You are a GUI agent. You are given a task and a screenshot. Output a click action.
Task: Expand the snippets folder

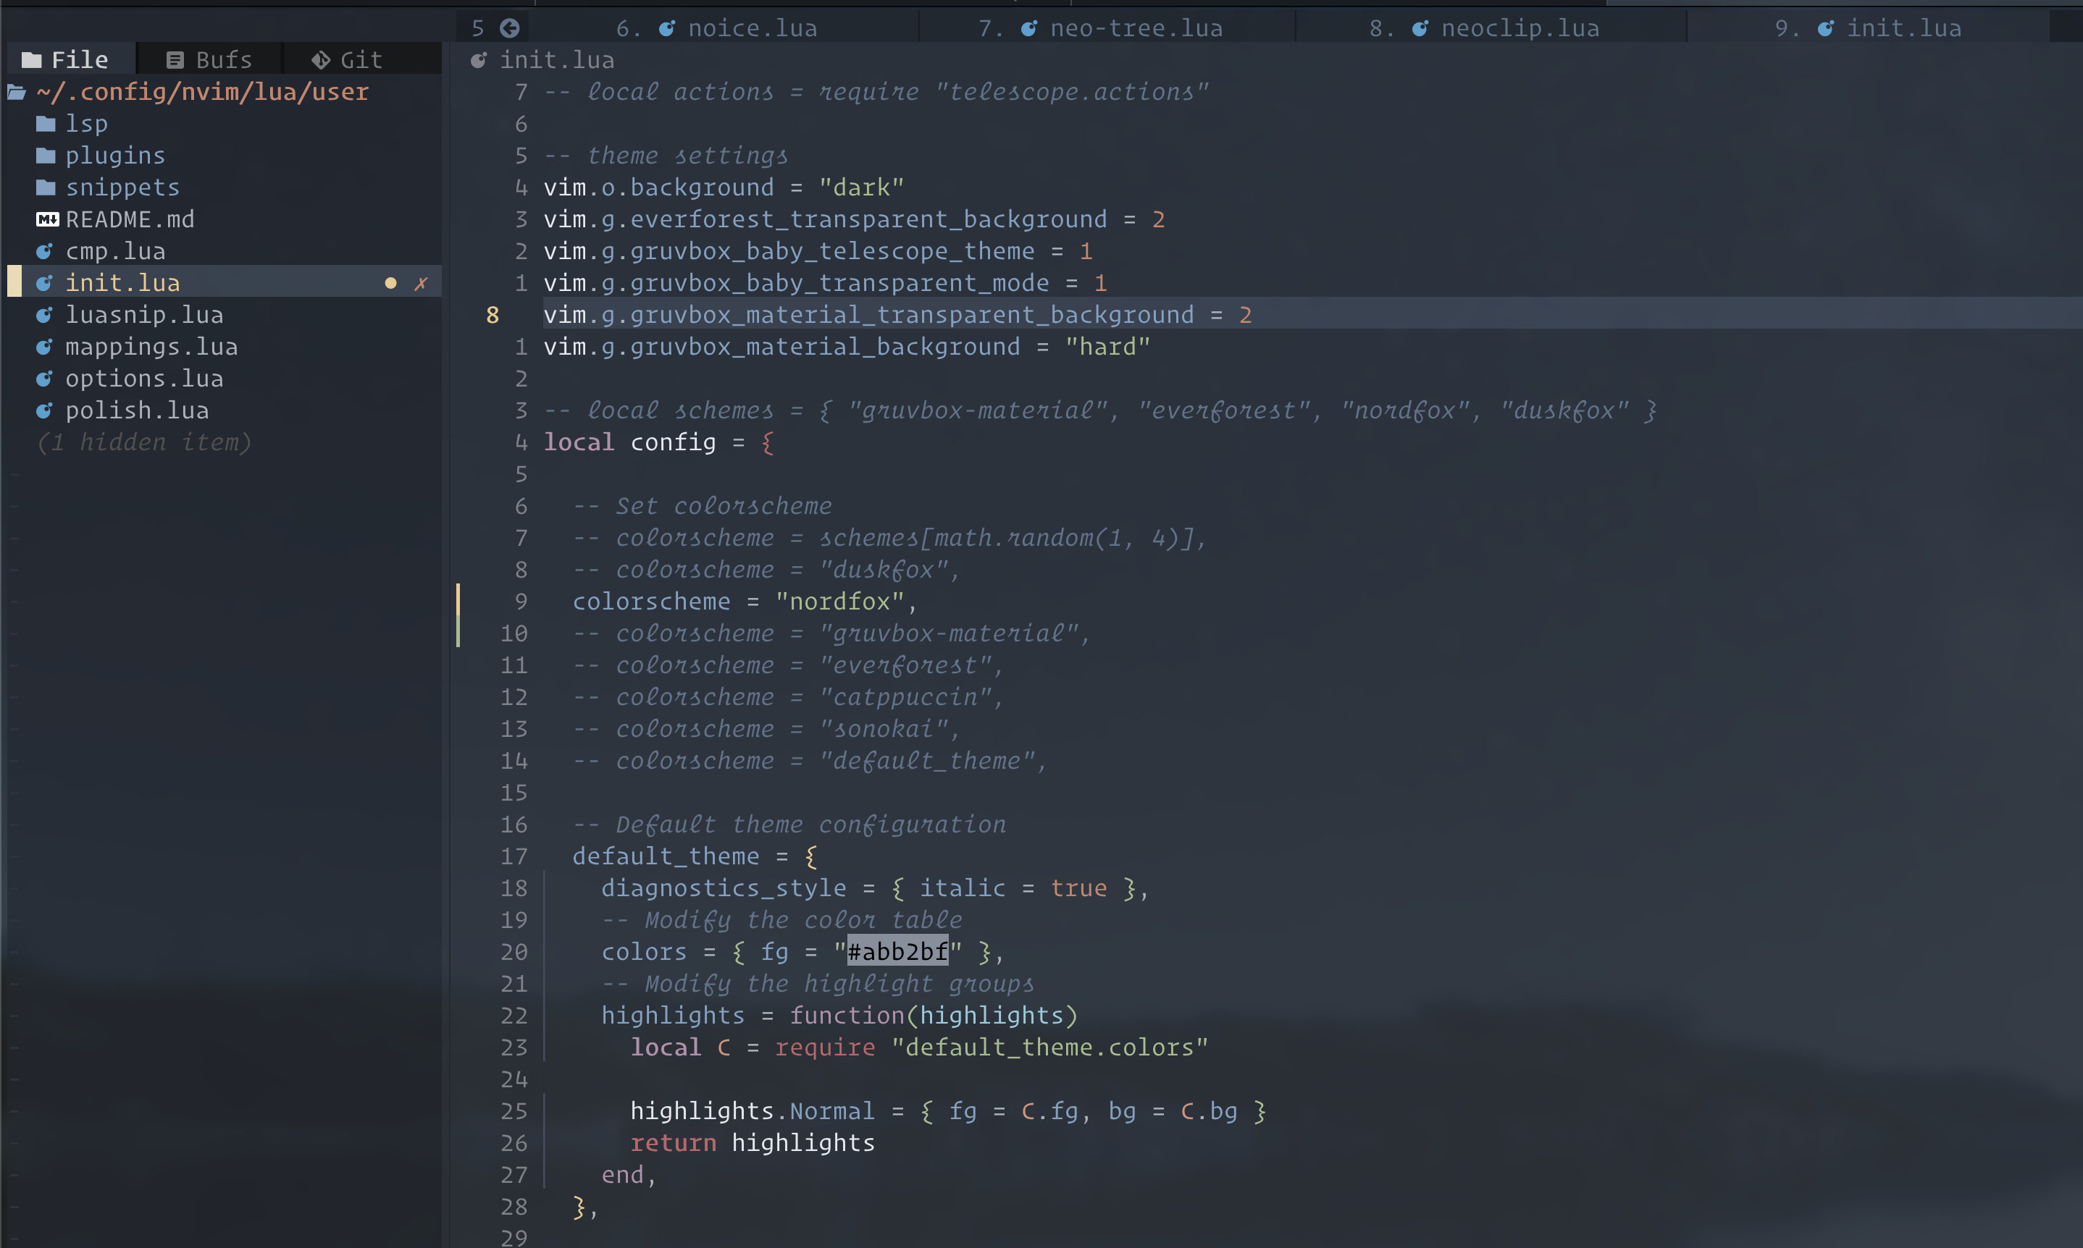(123, 187)
